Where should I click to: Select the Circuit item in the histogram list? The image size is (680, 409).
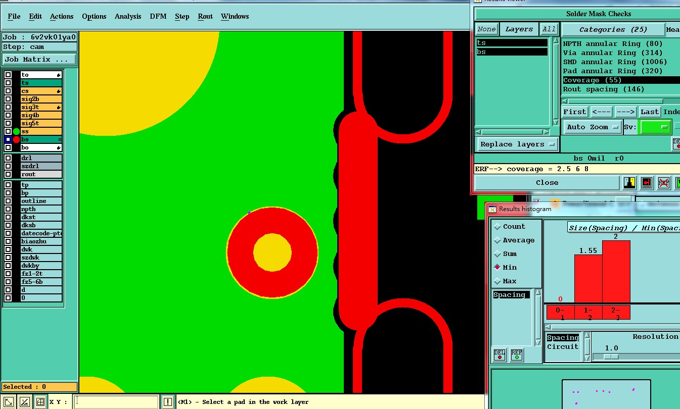point(563,347)
